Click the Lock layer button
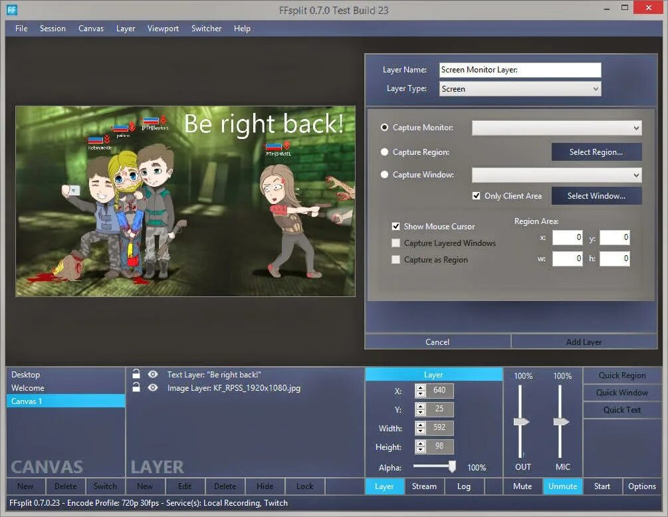 click(x=304, y=486)
